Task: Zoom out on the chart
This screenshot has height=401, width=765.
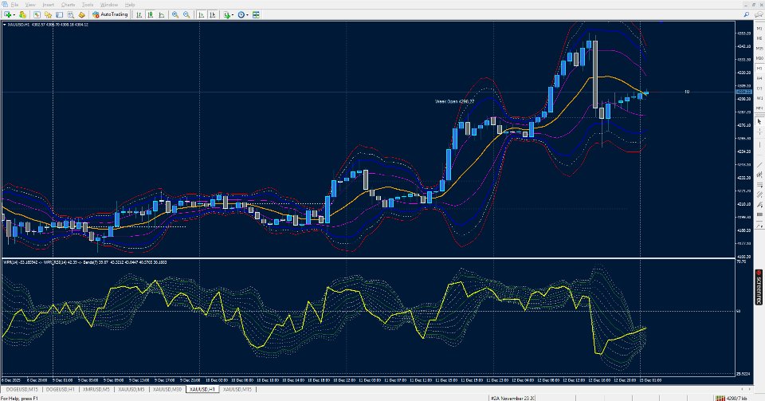Action: click(186, 14)
